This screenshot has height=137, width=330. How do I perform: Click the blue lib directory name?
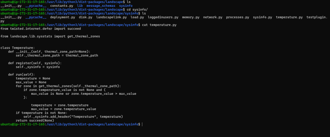pyautogui.click(x=80, y=6)
